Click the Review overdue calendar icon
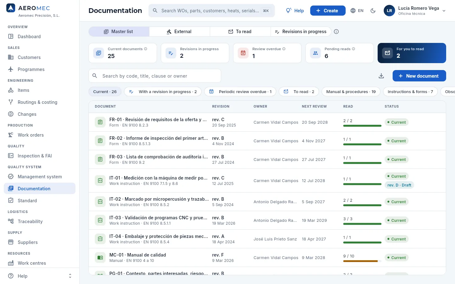 point(243,53)
